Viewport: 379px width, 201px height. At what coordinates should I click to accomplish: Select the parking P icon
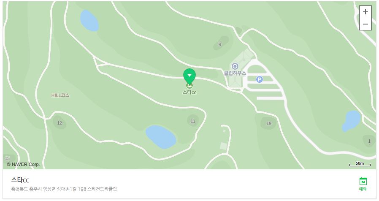pyautogui.click(x=260, y=79)
